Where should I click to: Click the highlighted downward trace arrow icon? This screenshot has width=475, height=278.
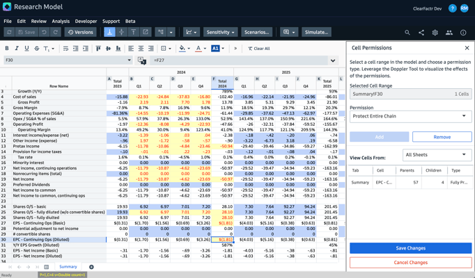point(109,32)
